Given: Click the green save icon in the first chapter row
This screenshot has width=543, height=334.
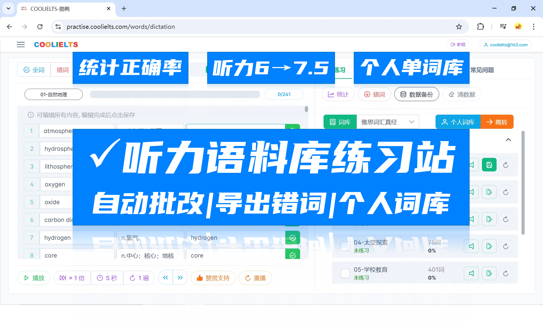Looking at the screenshot, I should click(489, 165).
